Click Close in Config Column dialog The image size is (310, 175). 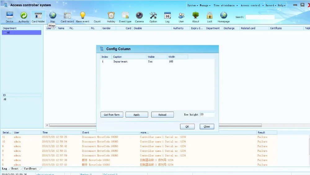click(x=207, y=127)
